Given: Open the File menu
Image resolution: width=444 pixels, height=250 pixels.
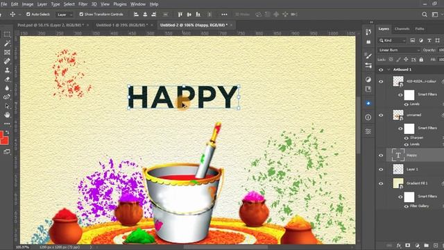Looking at the screenshot, I should click(4, 4).
